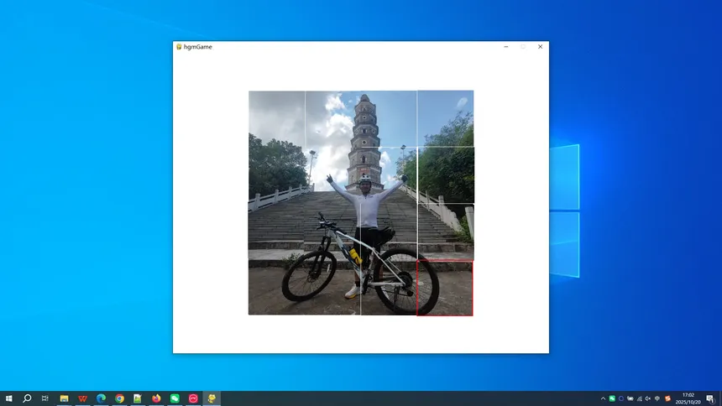Minimize the hgmGame window
Screen dimensions: 722x406
(505, 47)
